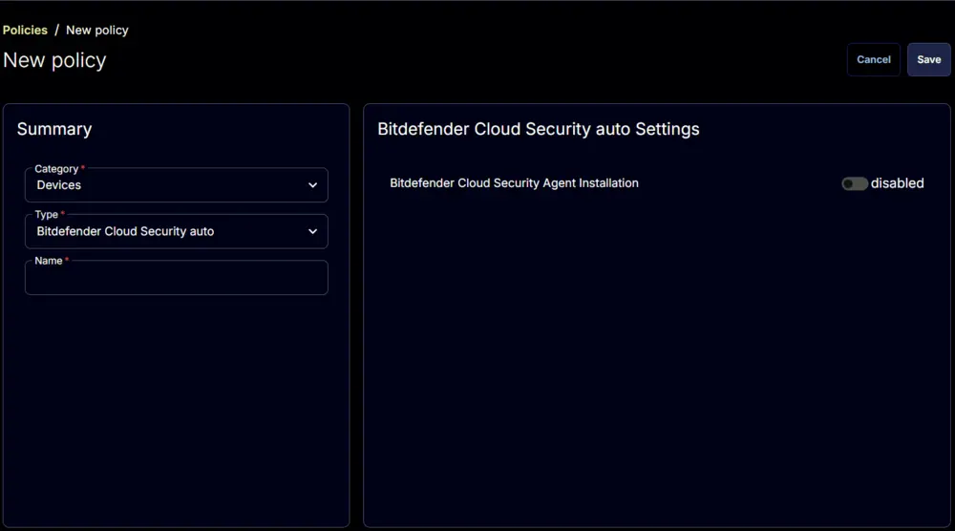Click the 'Bitdefender Cloud Security auto Settings' heading
The height and width of the screenshot is (531, 955).
coord(539,129)
